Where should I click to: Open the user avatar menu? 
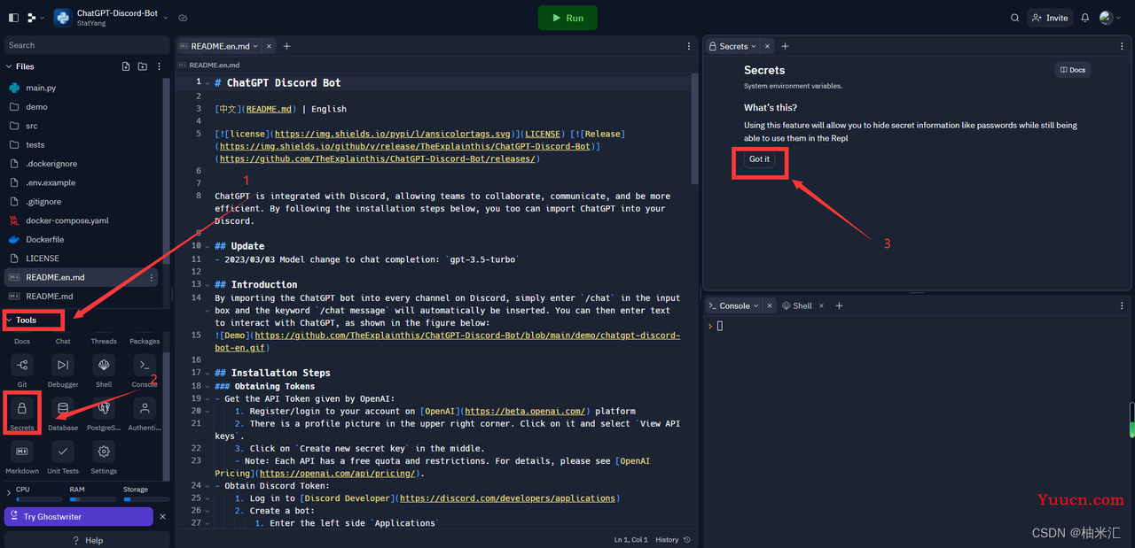[1109, 18]
